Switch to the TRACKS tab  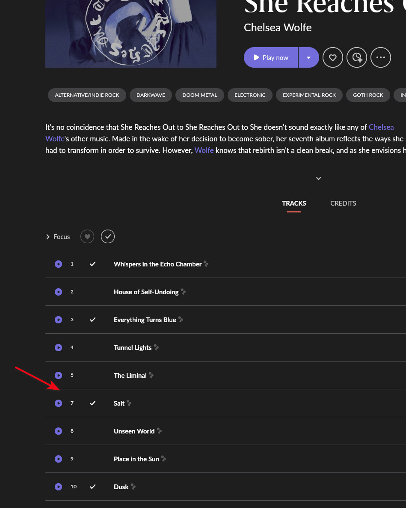tap(294, 203)
